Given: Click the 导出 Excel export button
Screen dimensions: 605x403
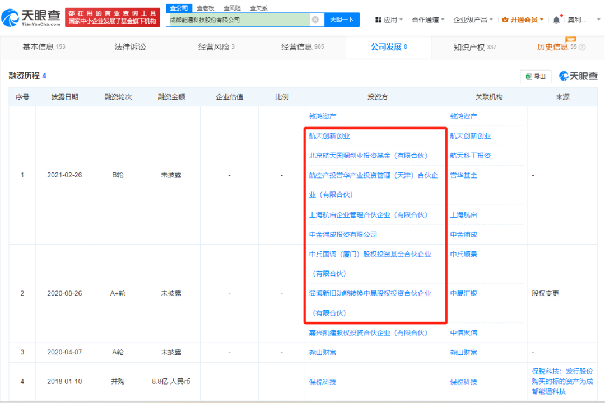Looking at the screenshot, I should tap(536, 77).
